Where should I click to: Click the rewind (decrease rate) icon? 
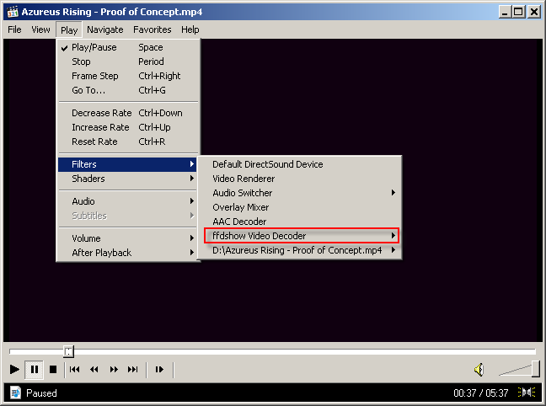(94, 369)
